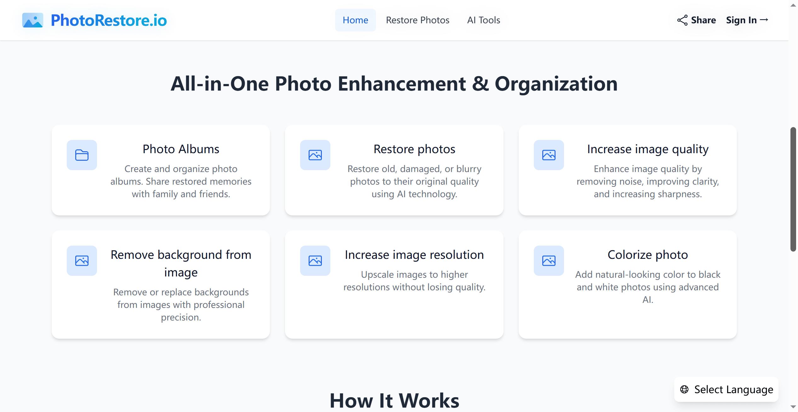Open Restore Photos from the navigation
This screenshot has height=412, width=798.
[x=418, y=20]
